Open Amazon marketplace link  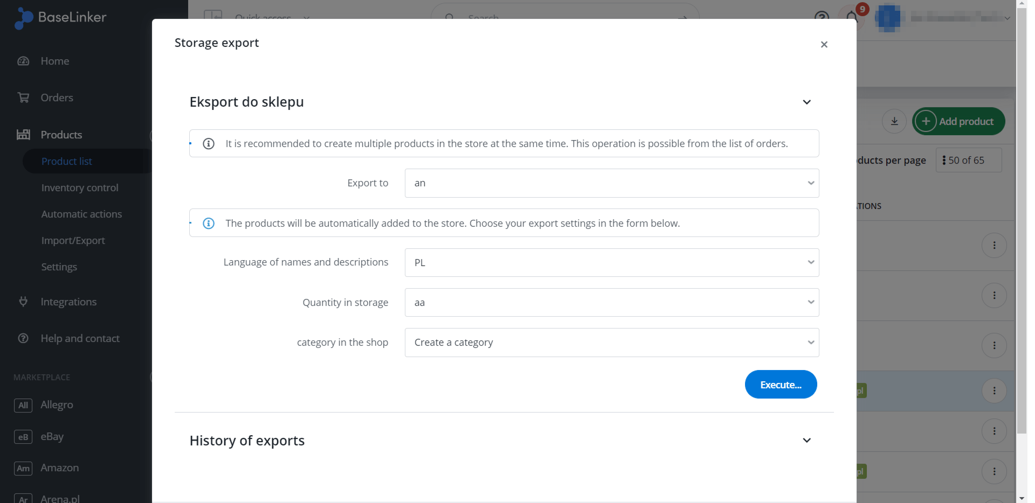pos(60,468)
